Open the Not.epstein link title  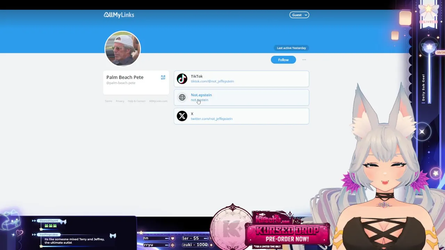tap(201, 95)
